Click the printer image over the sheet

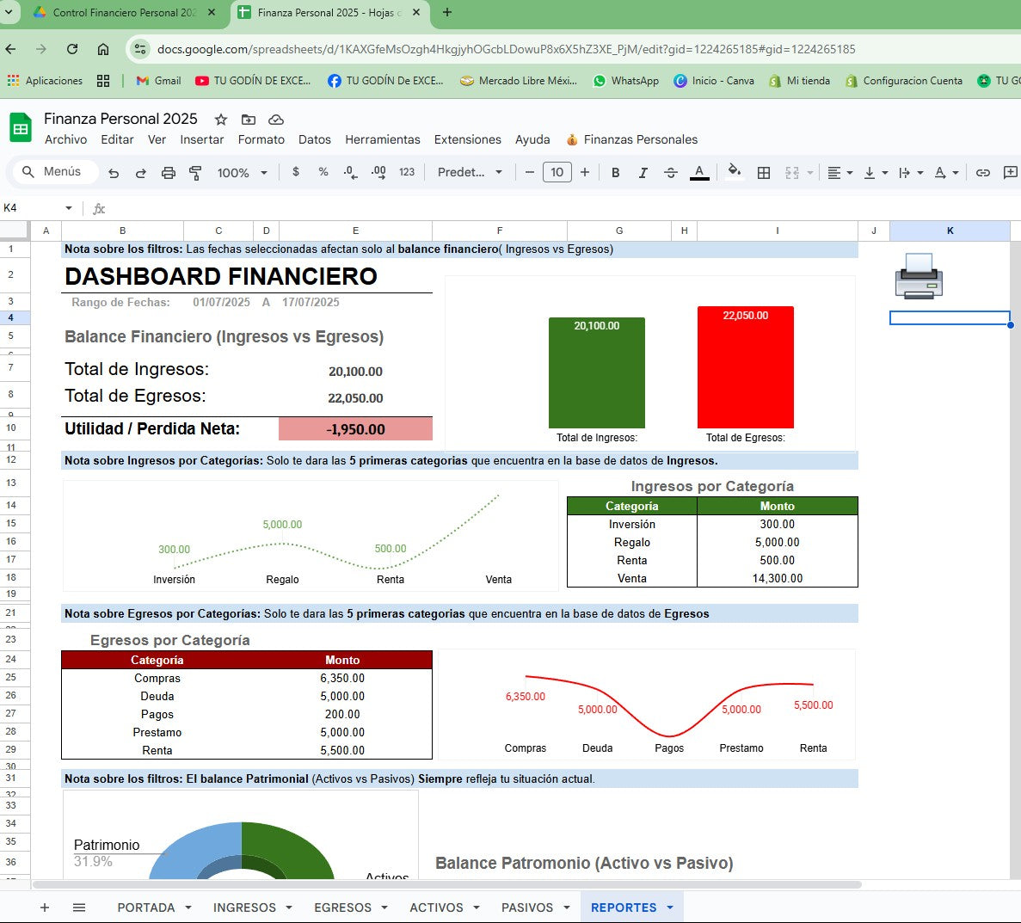[919, 276]
